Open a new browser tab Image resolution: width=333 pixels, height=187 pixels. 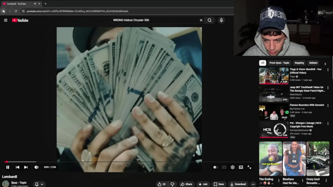pyautogui.click(x=45, y=4)
